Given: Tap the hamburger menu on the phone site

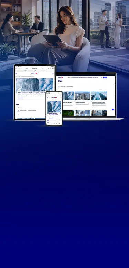Looking at the screenshot, I should [x=47, y=97].
